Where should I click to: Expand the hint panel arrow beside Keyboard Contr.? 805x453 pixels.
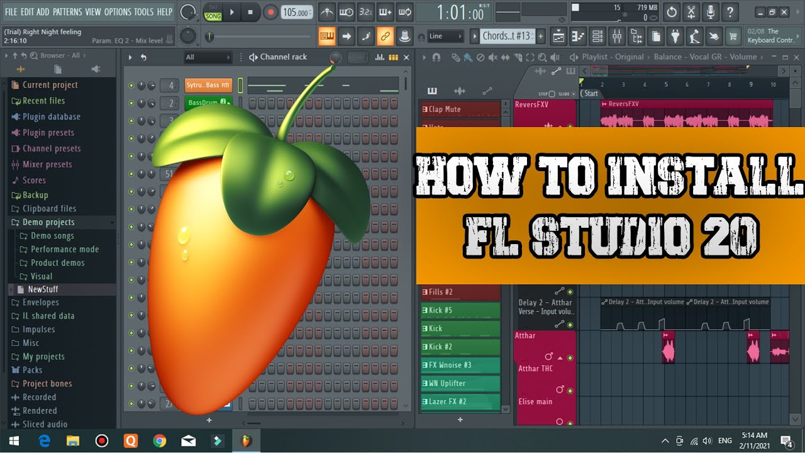799,36
